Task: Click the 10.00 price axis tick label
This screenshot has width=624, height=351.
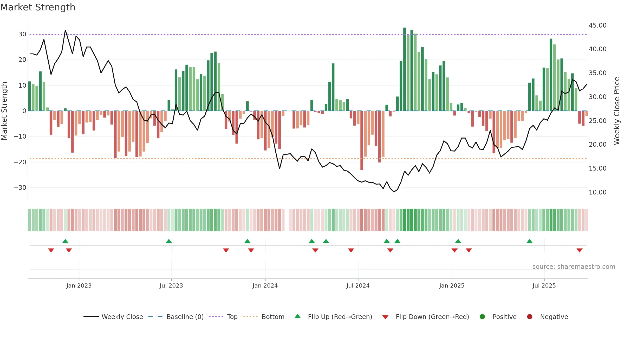Action: 597,192
